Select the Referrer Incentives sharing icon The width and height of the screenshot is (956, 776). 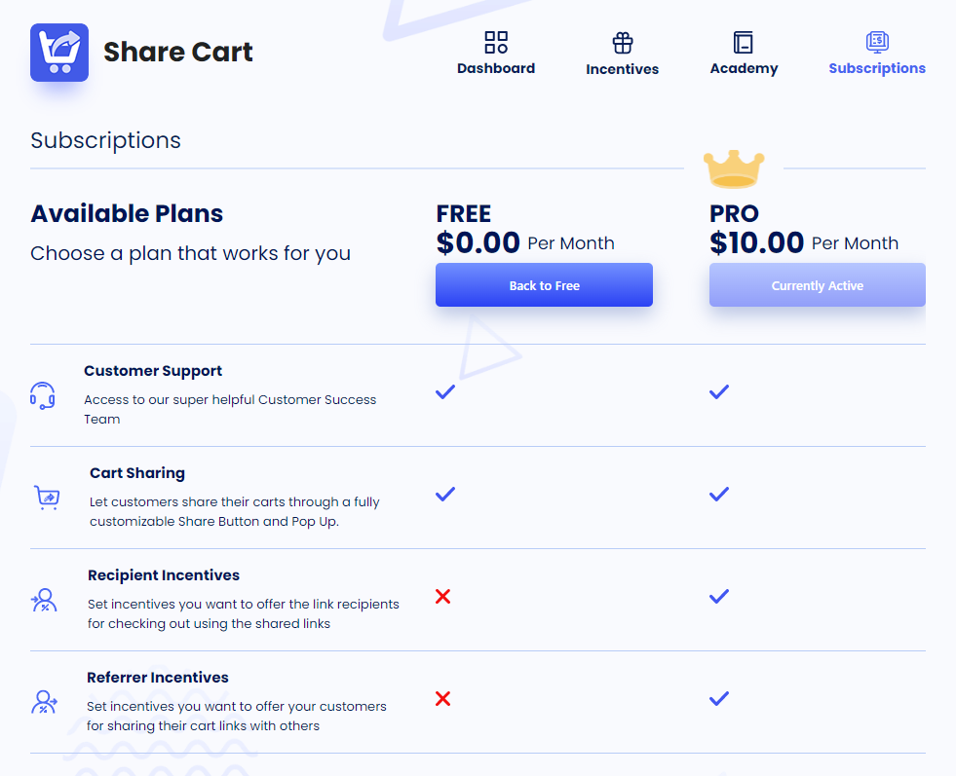[x=44, y=700]
